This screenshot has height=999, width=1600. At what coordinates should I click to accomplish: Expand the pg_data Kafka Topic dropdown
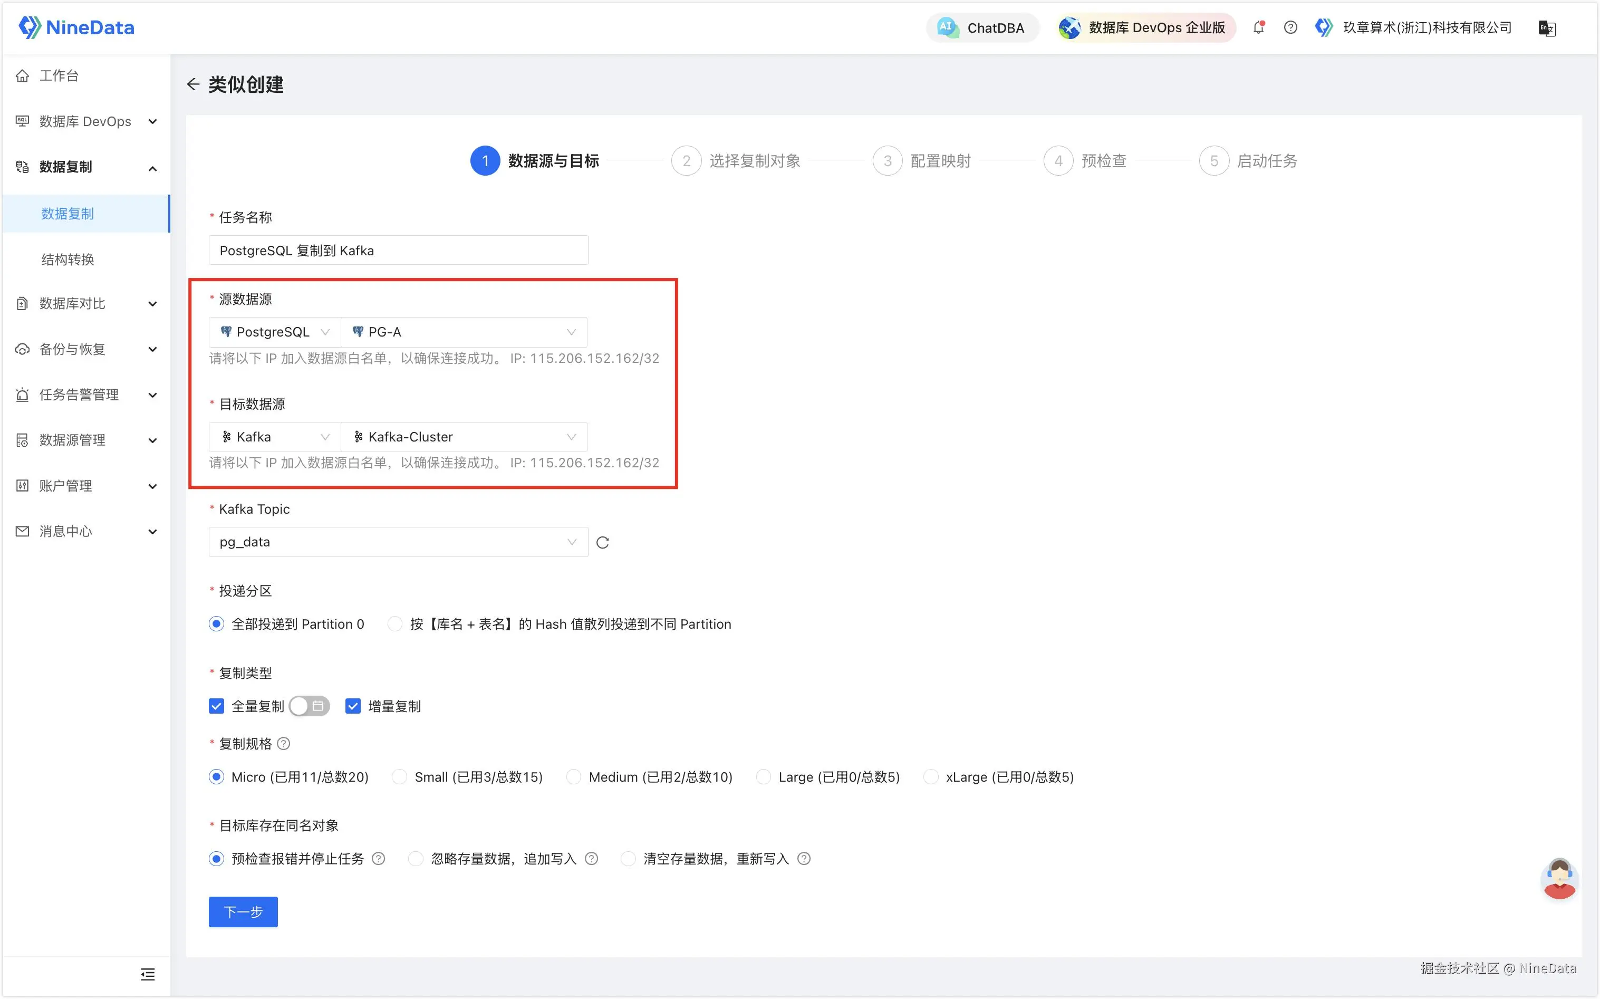398,542
